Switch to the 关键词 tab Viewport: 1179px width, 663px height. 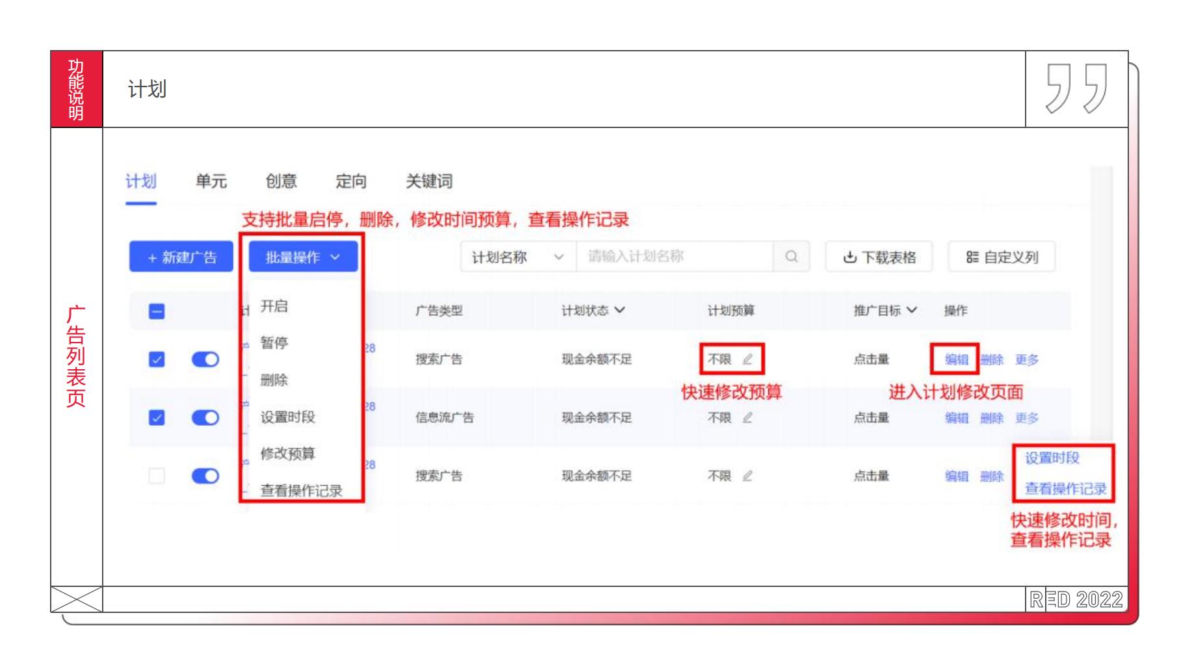(x=429, y=181)
